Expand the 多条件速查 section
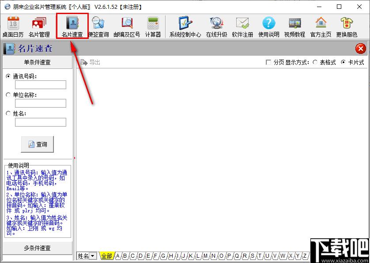Viewport: 370px width, 263px height. (x=37, y=248)
